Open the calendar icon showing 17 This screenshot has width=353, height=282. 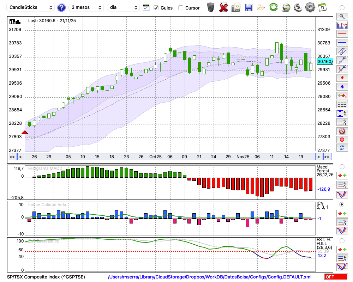point(322,7)
